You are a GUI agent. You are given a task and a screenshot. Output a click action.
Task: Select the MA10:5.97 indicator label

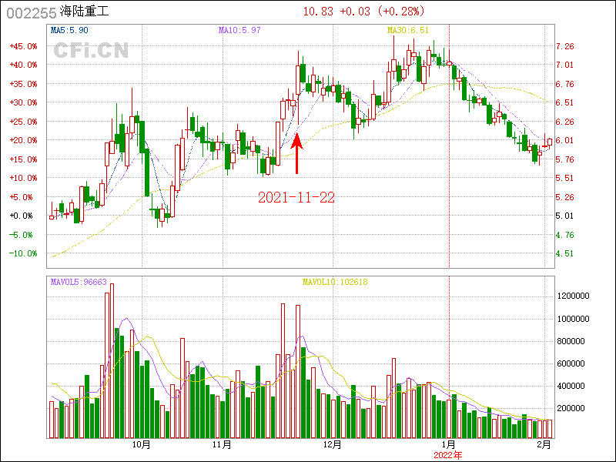pyautogui.click(x=240, y=30)
